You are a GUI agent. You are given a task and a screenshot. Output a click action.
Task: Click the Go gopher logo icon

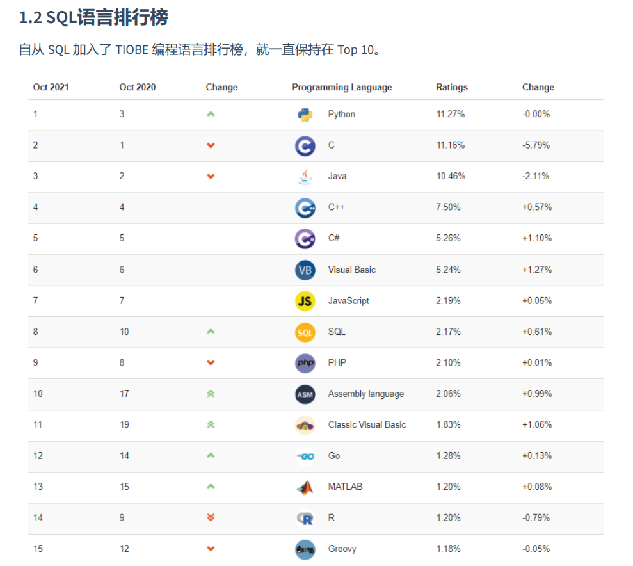point(305,456)
